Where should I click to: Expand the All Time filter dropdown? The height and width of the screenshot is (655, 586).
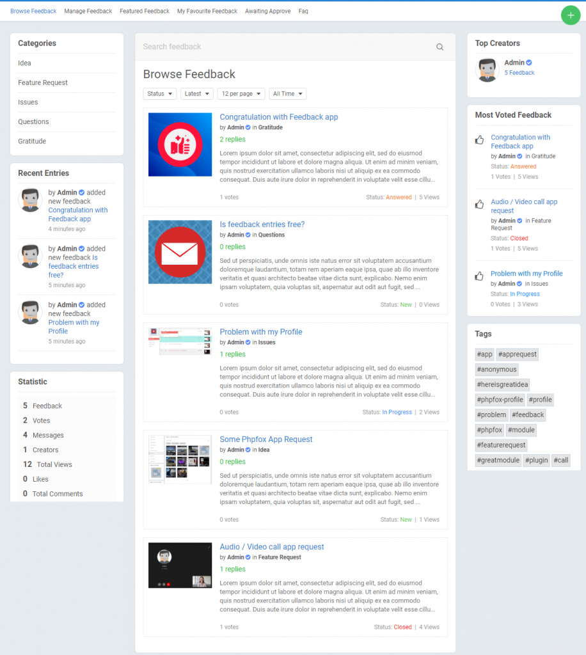(x=287, y=93)
